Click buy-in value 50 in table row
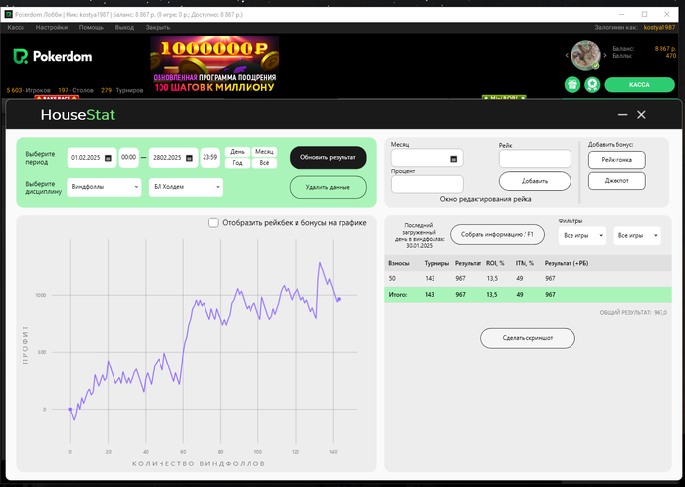Viewport: 685px width, 487px height. point(392,278)
